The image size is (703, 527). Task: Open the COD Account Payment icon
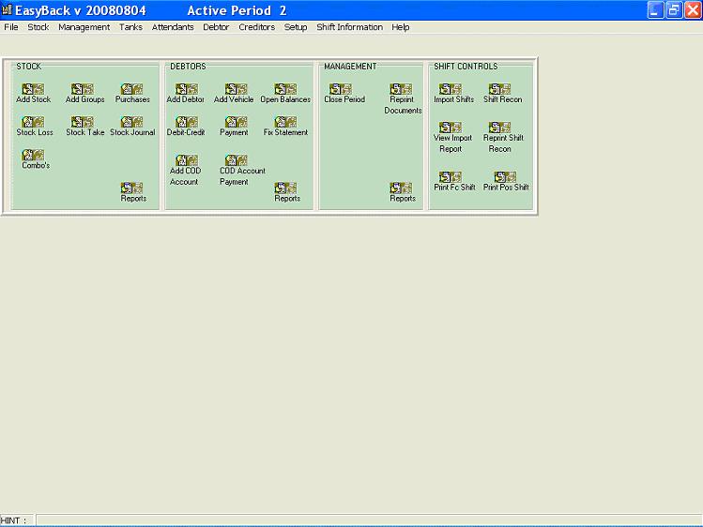pyautogui.click(x=237, y=160)
